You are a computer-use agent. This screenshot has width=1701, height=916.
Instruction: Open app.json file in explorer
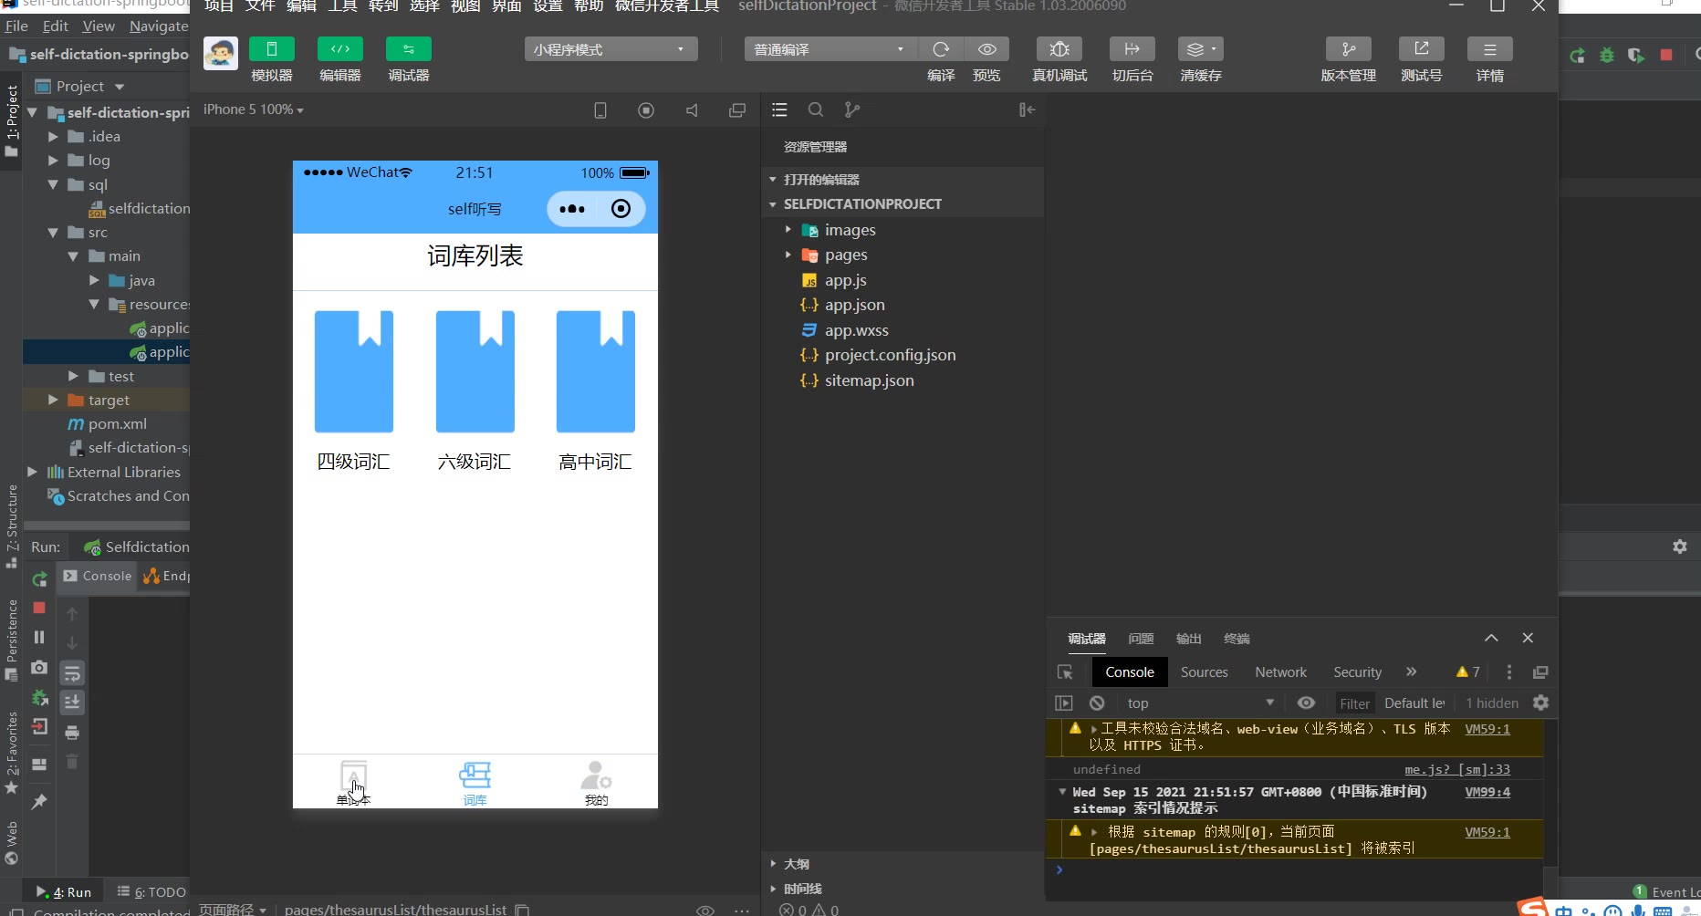(854, 306)
